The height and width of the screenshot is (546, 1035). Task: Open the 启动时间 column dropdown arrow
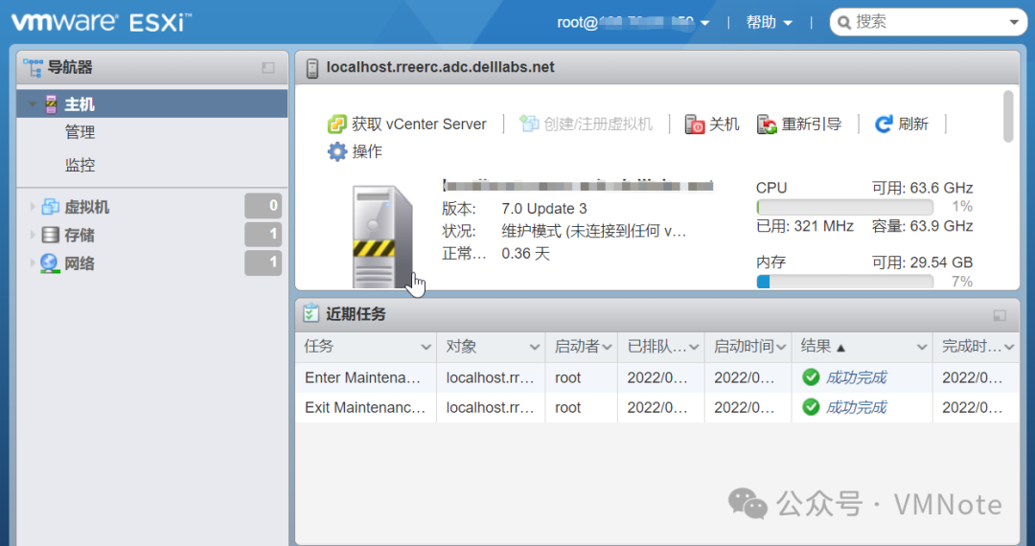click(x=781, y=347)
